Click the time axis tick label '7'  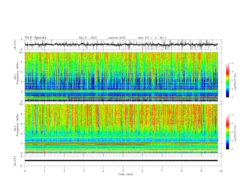pyautogui.click(x=162, y=171)
